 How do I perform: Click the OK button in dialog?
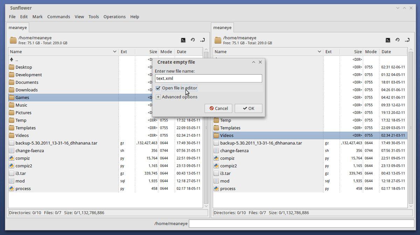[x=248, y=108]
